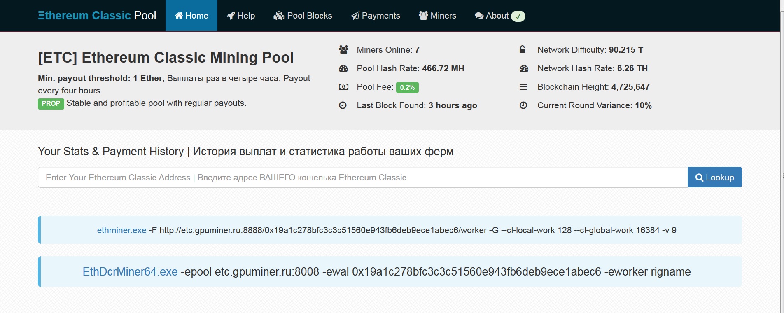The image size is (784, 313).
Task: Go to Pool Blocks page
Action: point(303,16)
